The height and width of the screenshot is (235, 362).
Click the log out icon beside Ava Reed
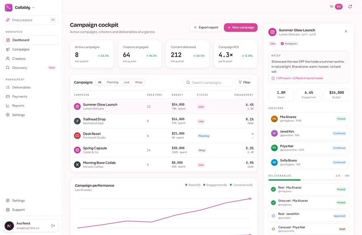[x=53, y=226]
